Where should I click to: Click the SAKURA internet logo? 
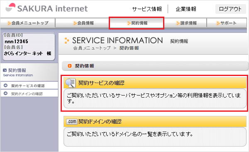tap(46, 8)
